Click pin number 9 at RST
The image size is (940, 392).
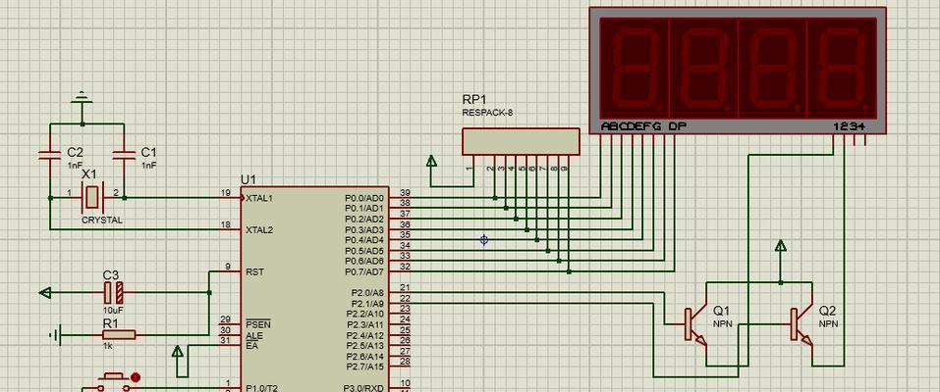[x=229, y=267]
